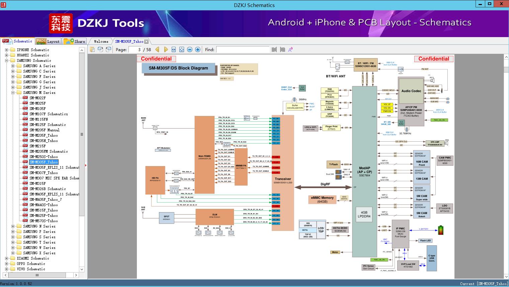
Task: Select the SM-M305F_Tshoo document tab
Action: pos(129,41)
